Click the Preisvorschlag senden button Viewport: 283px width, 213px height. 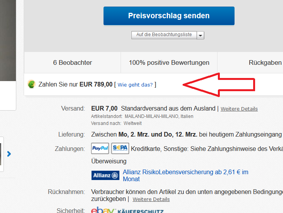(169, 16)
